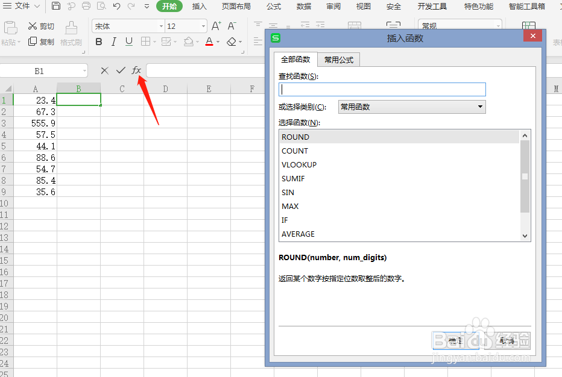Toggle underline formatting
Image resolution: width=562 pixels, height=377 pixels.
(128, 41)
